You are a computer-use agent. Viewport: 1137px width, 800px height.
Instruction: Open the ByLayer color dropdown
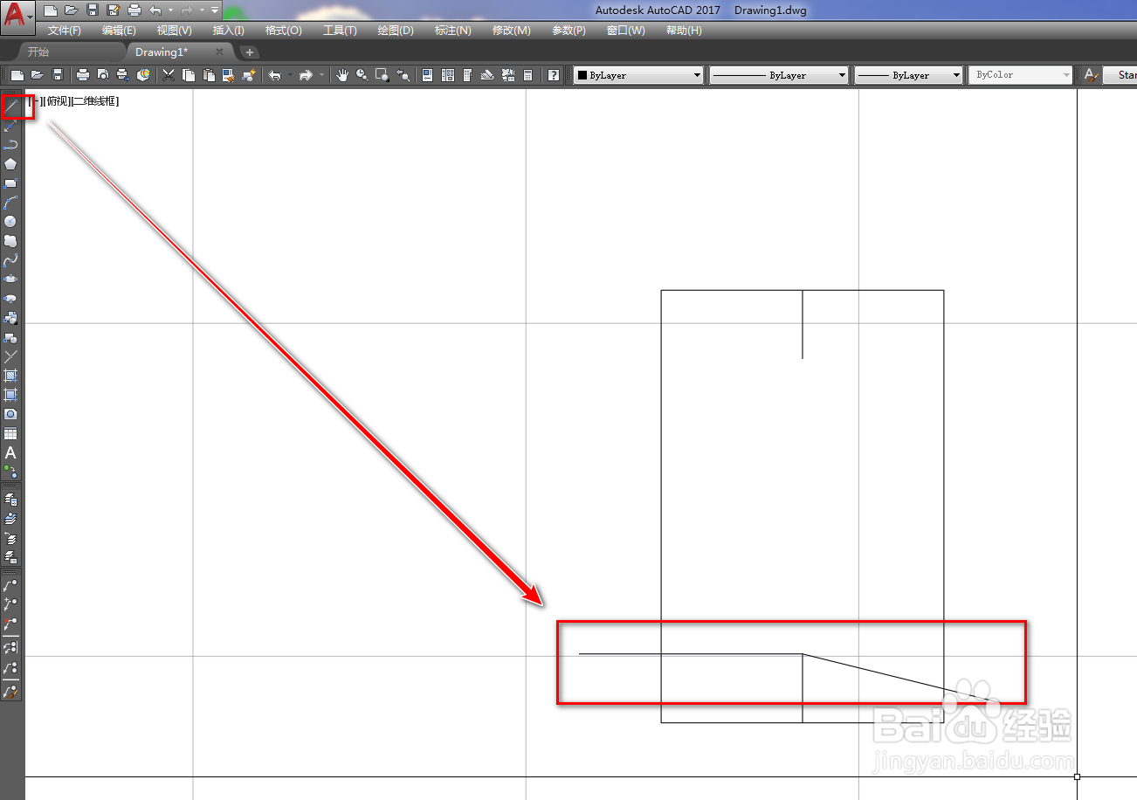pos(638,75)
